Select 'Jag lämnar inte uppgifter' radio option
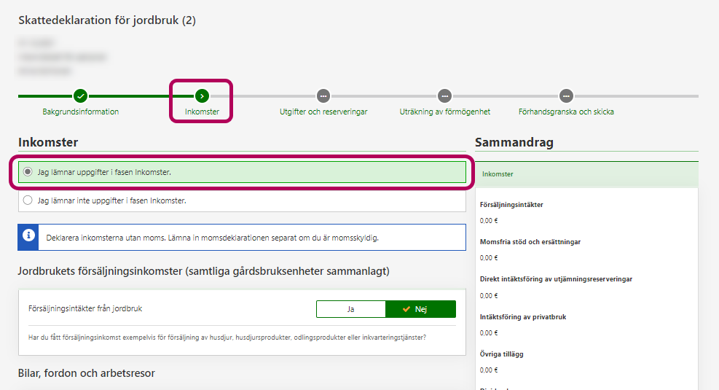This screenshot has height=390, width=719. pyautogui.click(x=28, y=200)
